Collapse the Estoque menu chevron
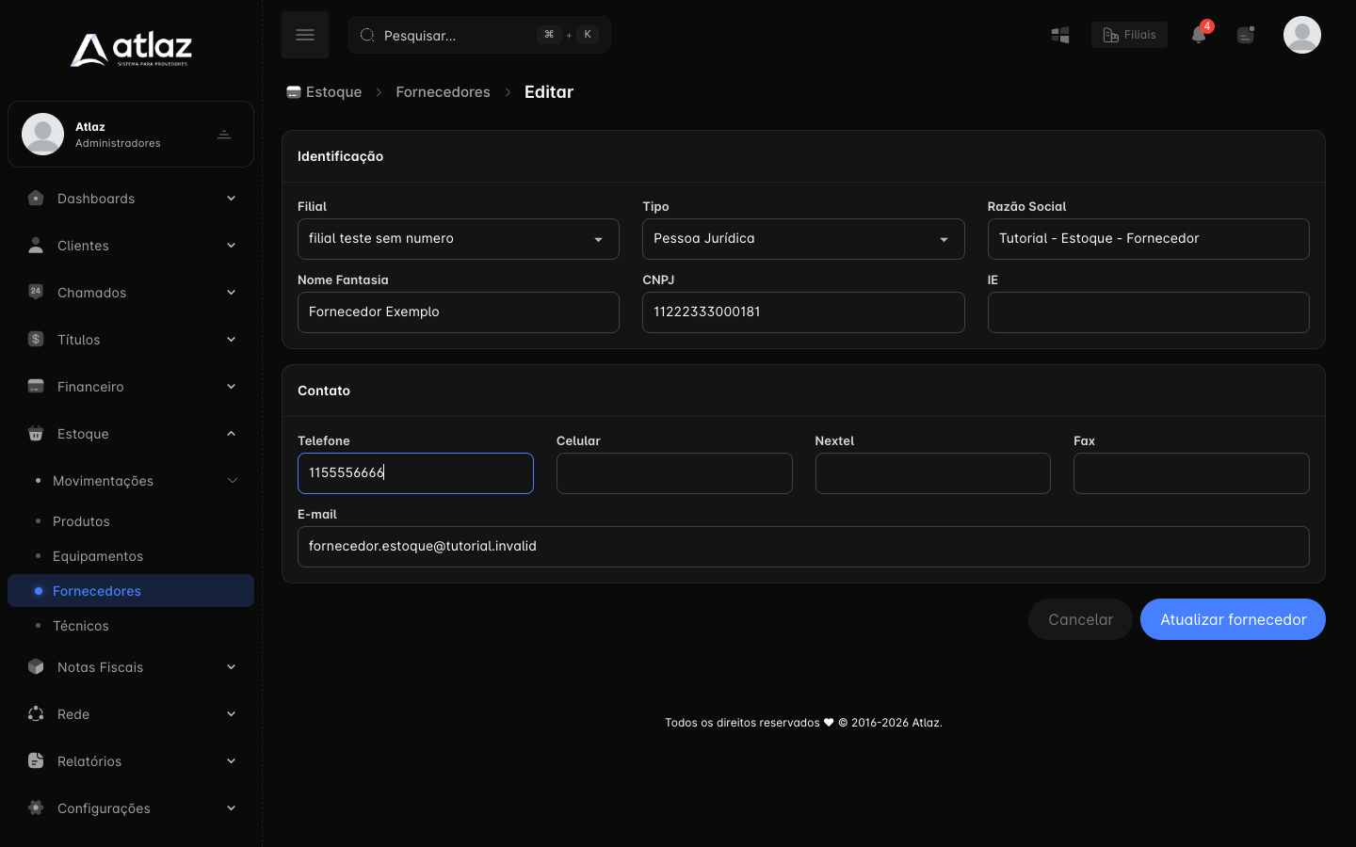The image size is (1356, 847). pyautogui.click(x=231, y=434)
